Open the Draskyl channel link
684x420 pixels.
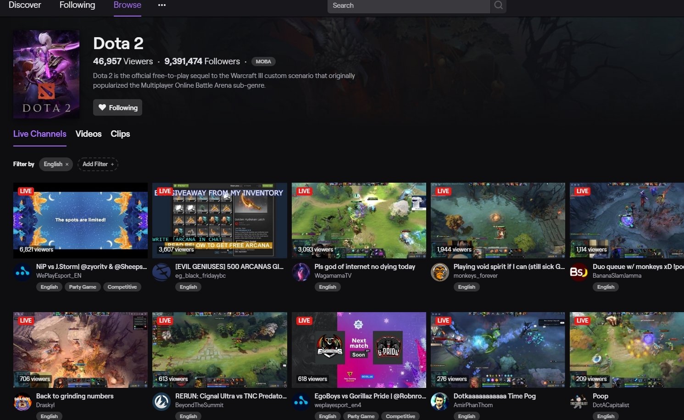pos(45,405)
